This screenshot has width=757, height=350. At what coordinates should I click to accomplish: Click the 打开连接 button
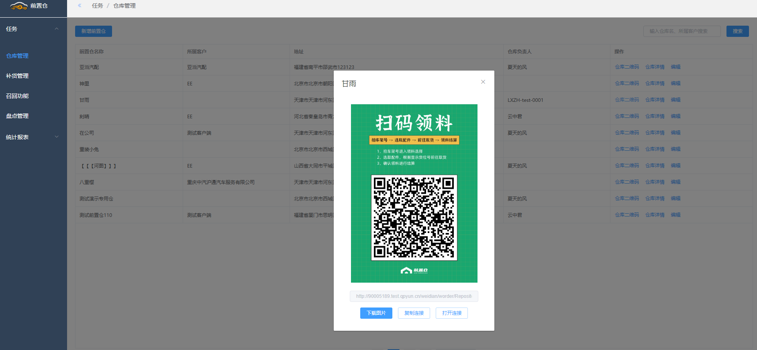[452, 313]
